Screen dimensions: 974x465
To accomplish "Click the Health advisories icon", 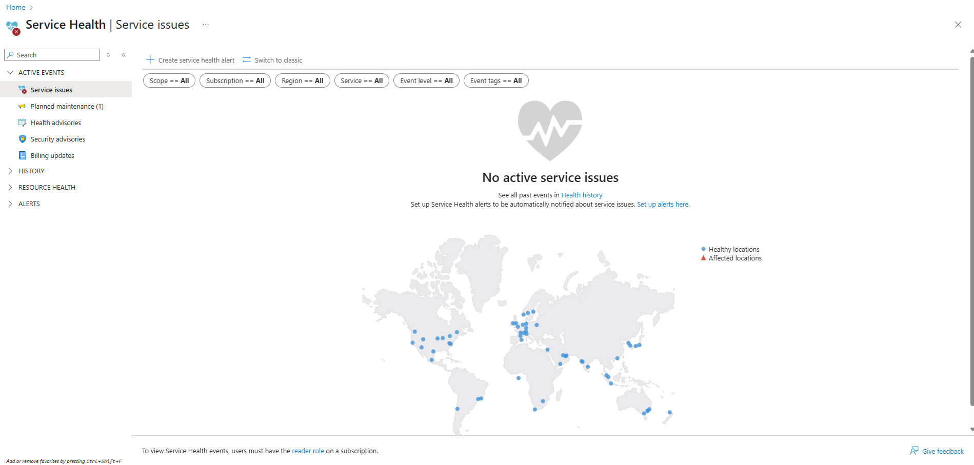I will 22,123.
